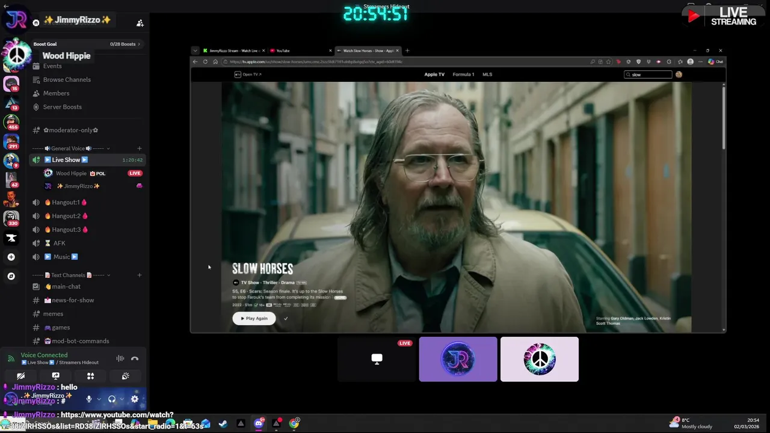
Task: Join the Hangout:2 voice channel
Action: [x=87, y=216]
